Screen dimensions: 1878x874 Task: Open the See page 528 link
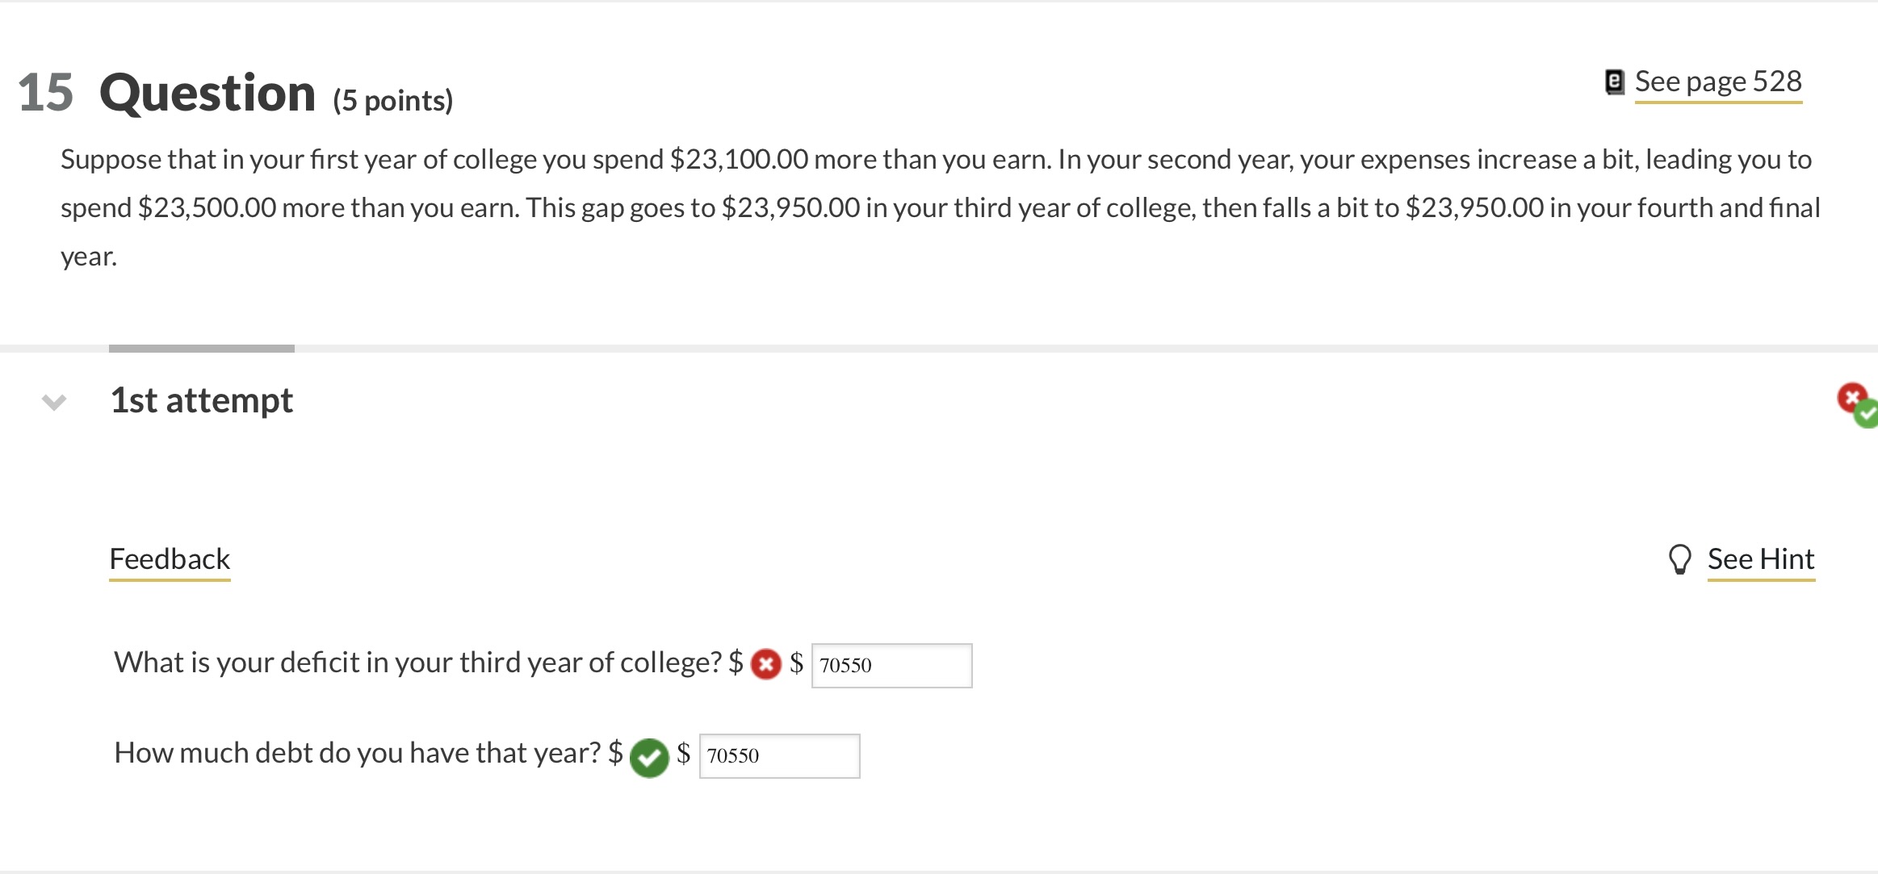pos(1717,81)
